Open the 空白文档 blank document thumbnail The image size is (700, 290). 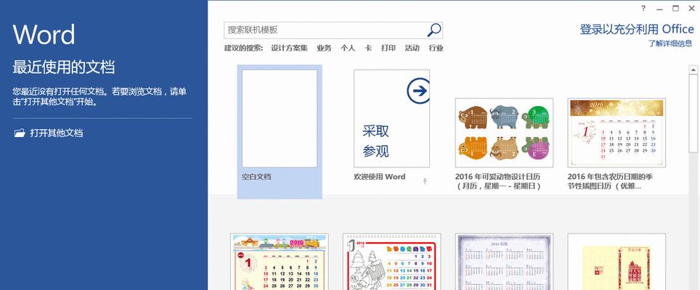pos(280,118)
